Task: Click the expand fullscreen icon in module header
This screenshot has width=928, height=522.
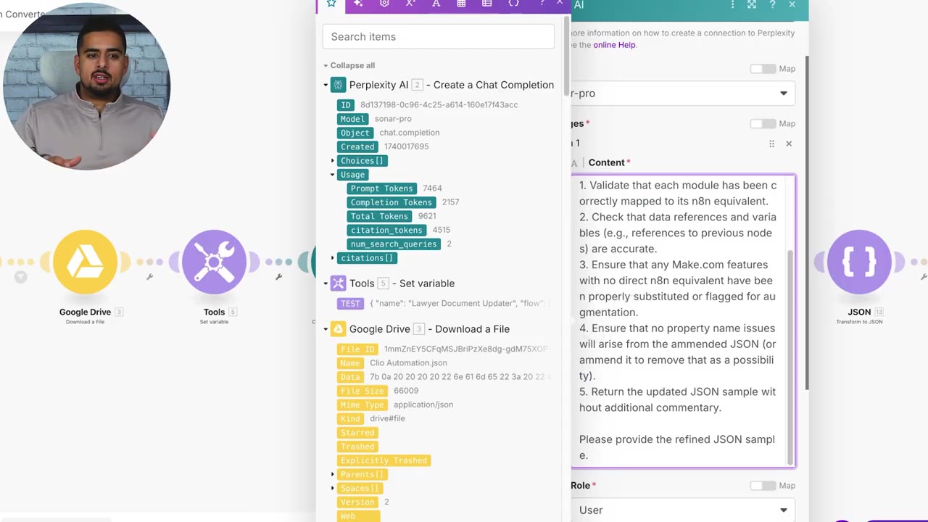Action: tap(752, 4)
